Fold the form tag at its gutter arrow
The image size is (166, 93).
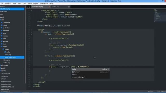31,10
